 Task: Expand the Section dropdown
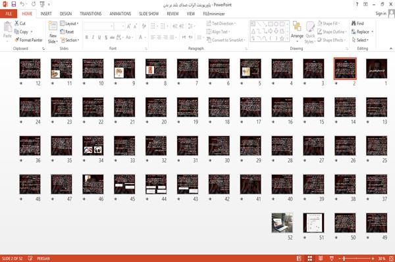(x=70, y=40)
